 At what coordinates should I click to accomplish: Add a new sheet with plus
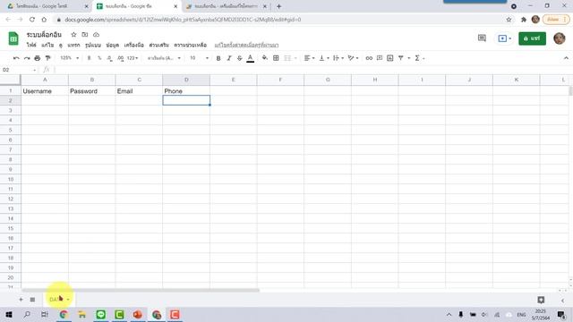(x=21, y=300)
